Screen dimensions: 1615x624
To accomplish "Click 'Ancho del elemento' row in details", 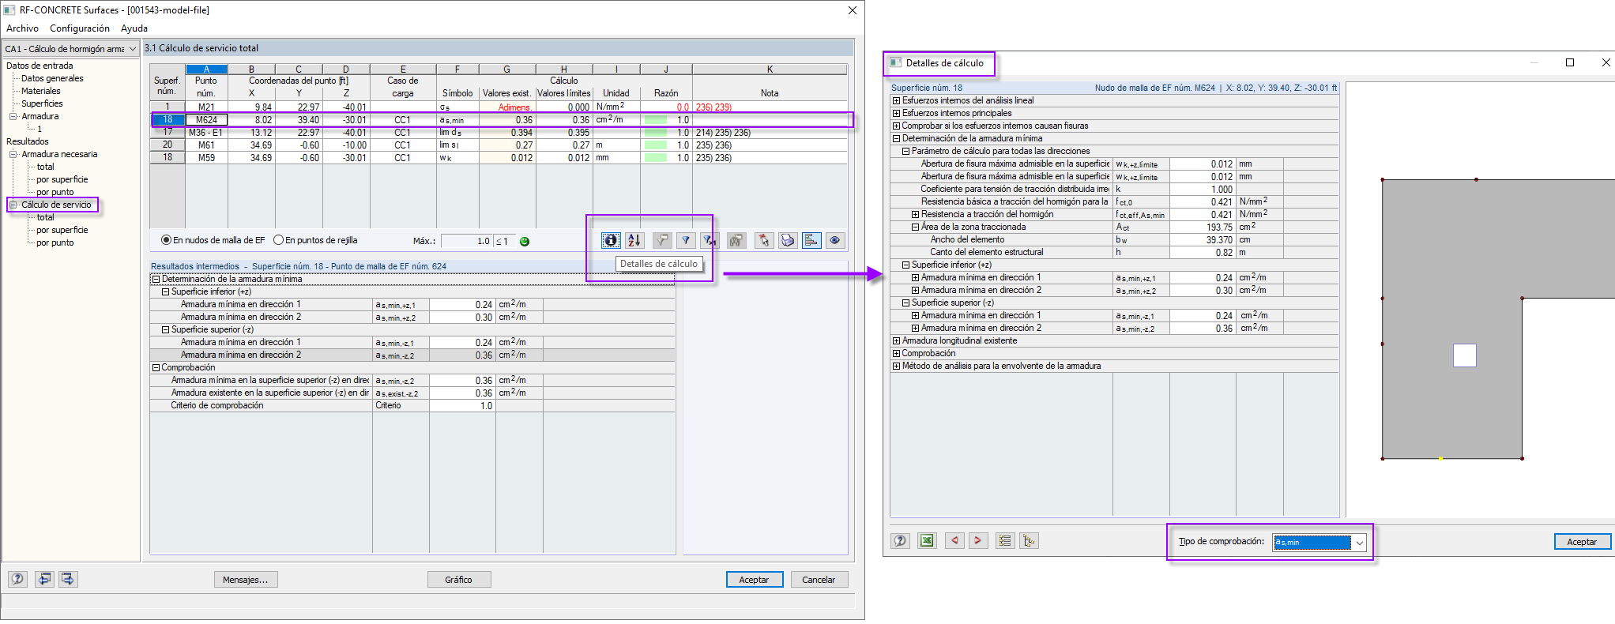I will tap(1114, 240).
